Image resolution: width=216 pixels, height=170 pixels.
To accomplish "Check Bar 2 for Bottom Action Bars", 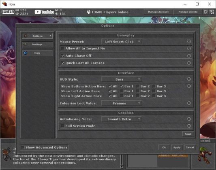I will point(138,86).
